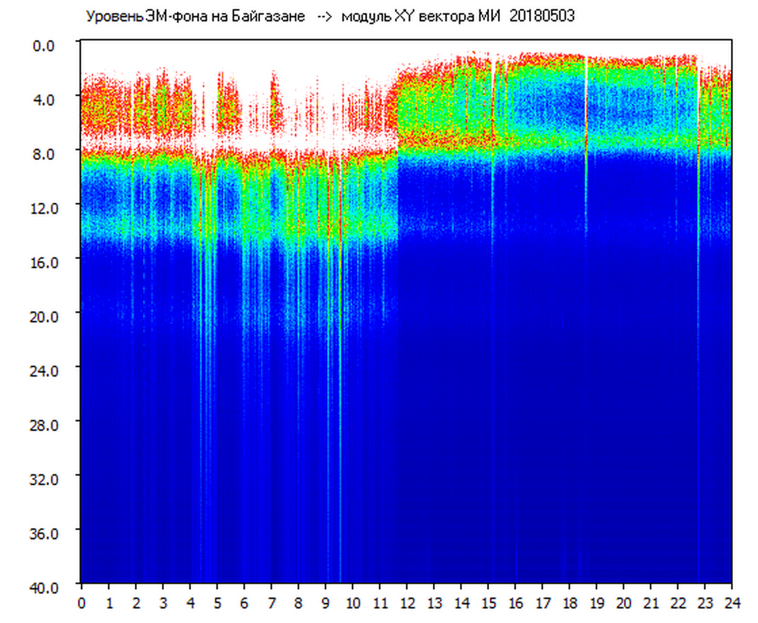Click hour 0 on the horizontal axis
The width and height of the screenshot is (758, 623).
click(x=82, y=603)
